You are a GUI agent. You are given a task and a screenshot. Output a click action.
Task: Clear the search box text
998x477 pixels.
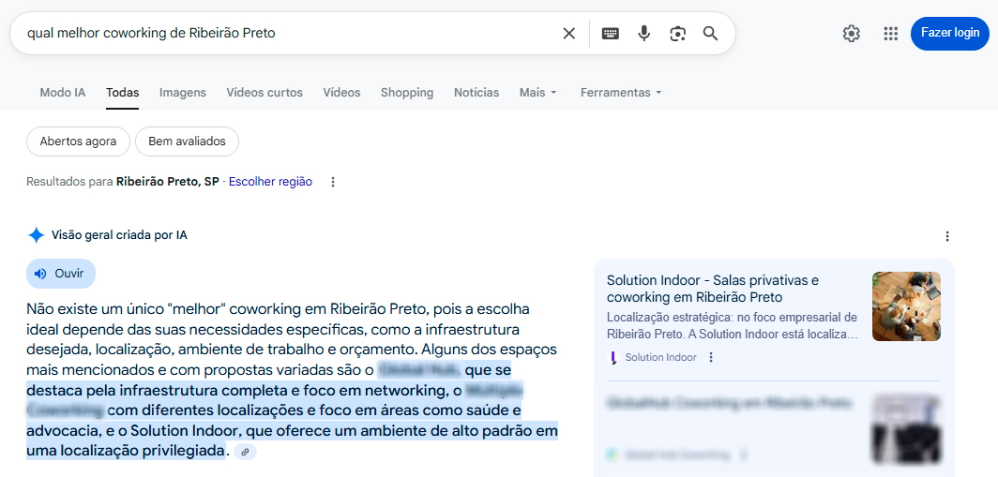click(x=568, y=34)
